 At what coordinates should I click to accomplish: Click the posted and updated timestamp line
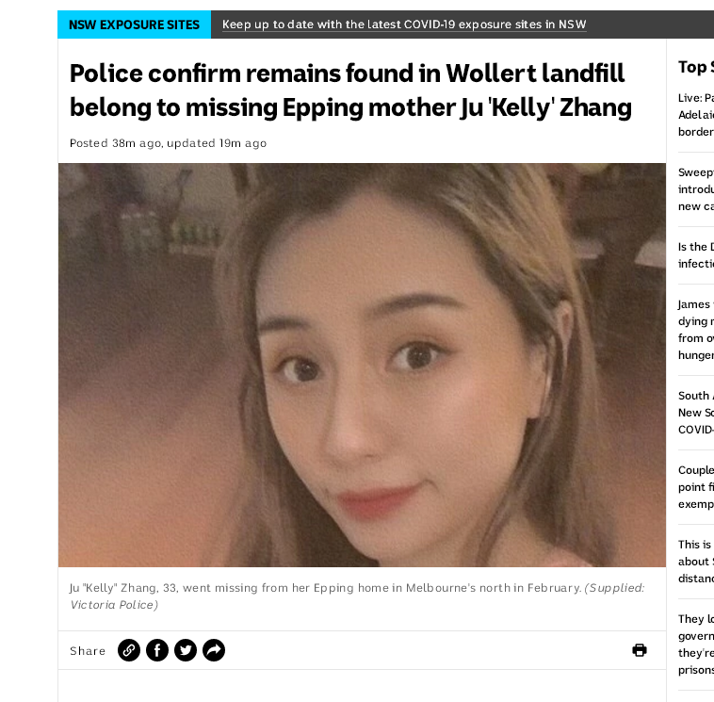click(168, 143)
